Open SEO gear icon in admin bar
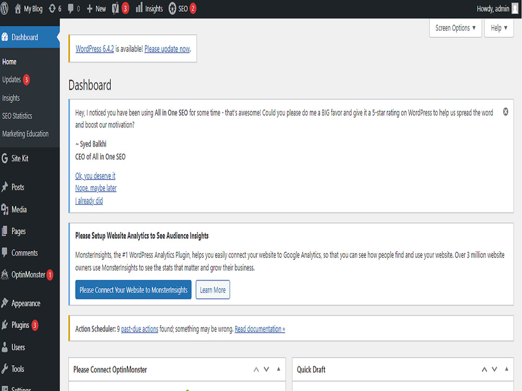 point(172,9)
